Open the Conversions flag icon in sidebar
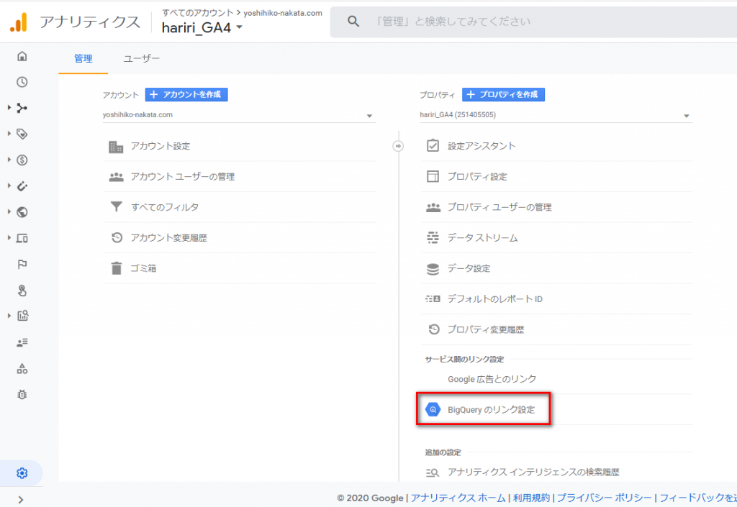Image resolution: width=737 pixels, height=507 pixels. coord(22,265)
